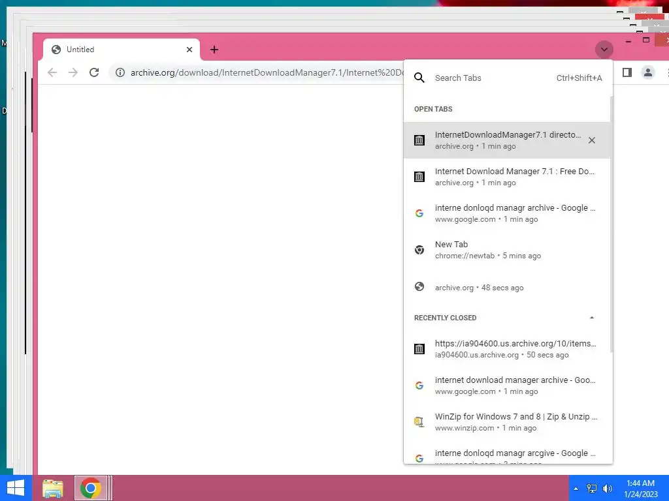This screenshot has width=669, height=501.
Task: Click the Chrome favicon next to New Tab
Action: [419, 250]
